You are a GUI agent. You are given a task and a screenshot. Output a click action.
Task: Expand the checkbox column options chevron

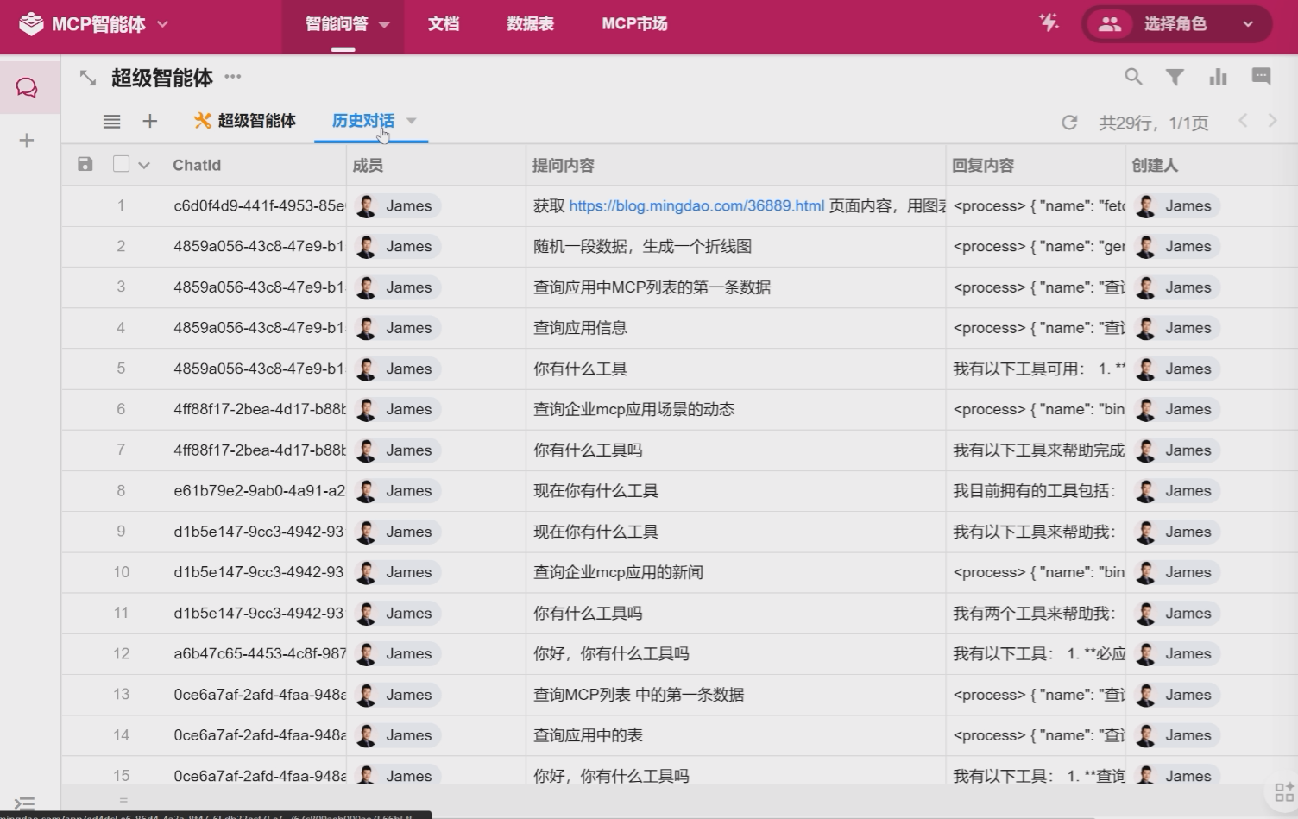pos(144,165)
